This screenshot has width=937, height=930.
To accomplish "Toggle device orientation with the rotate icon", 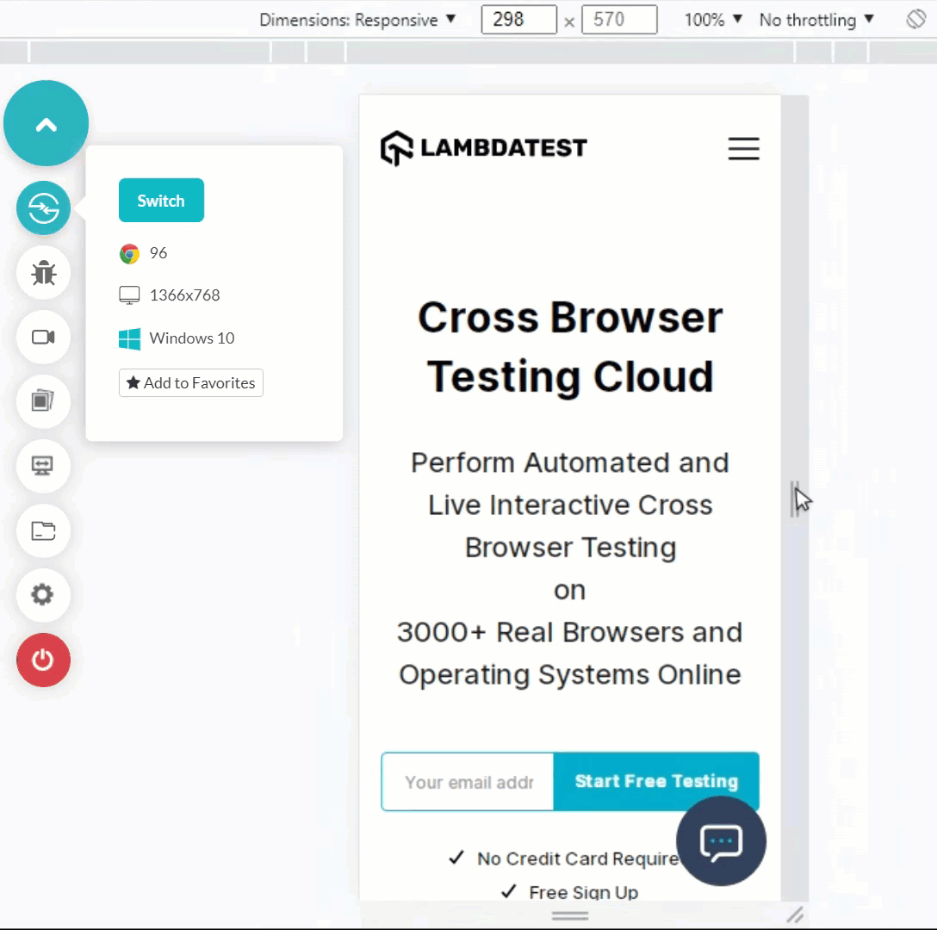I will tap(915, 18).
